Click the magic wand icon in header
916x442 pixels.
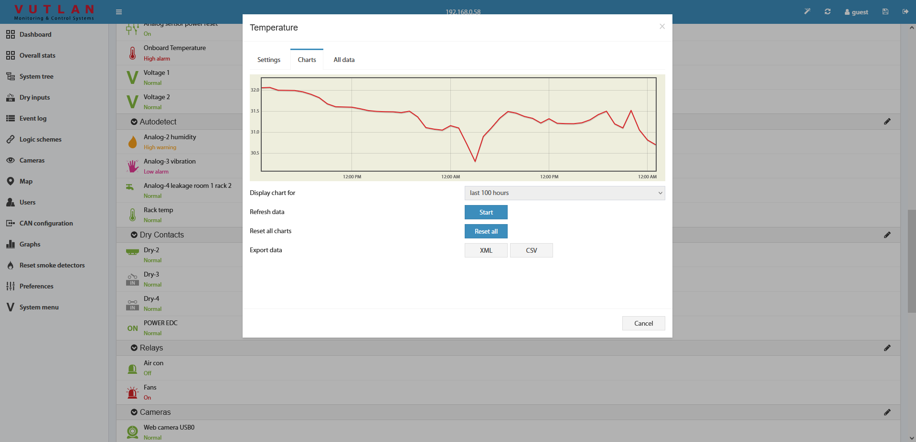807,12
